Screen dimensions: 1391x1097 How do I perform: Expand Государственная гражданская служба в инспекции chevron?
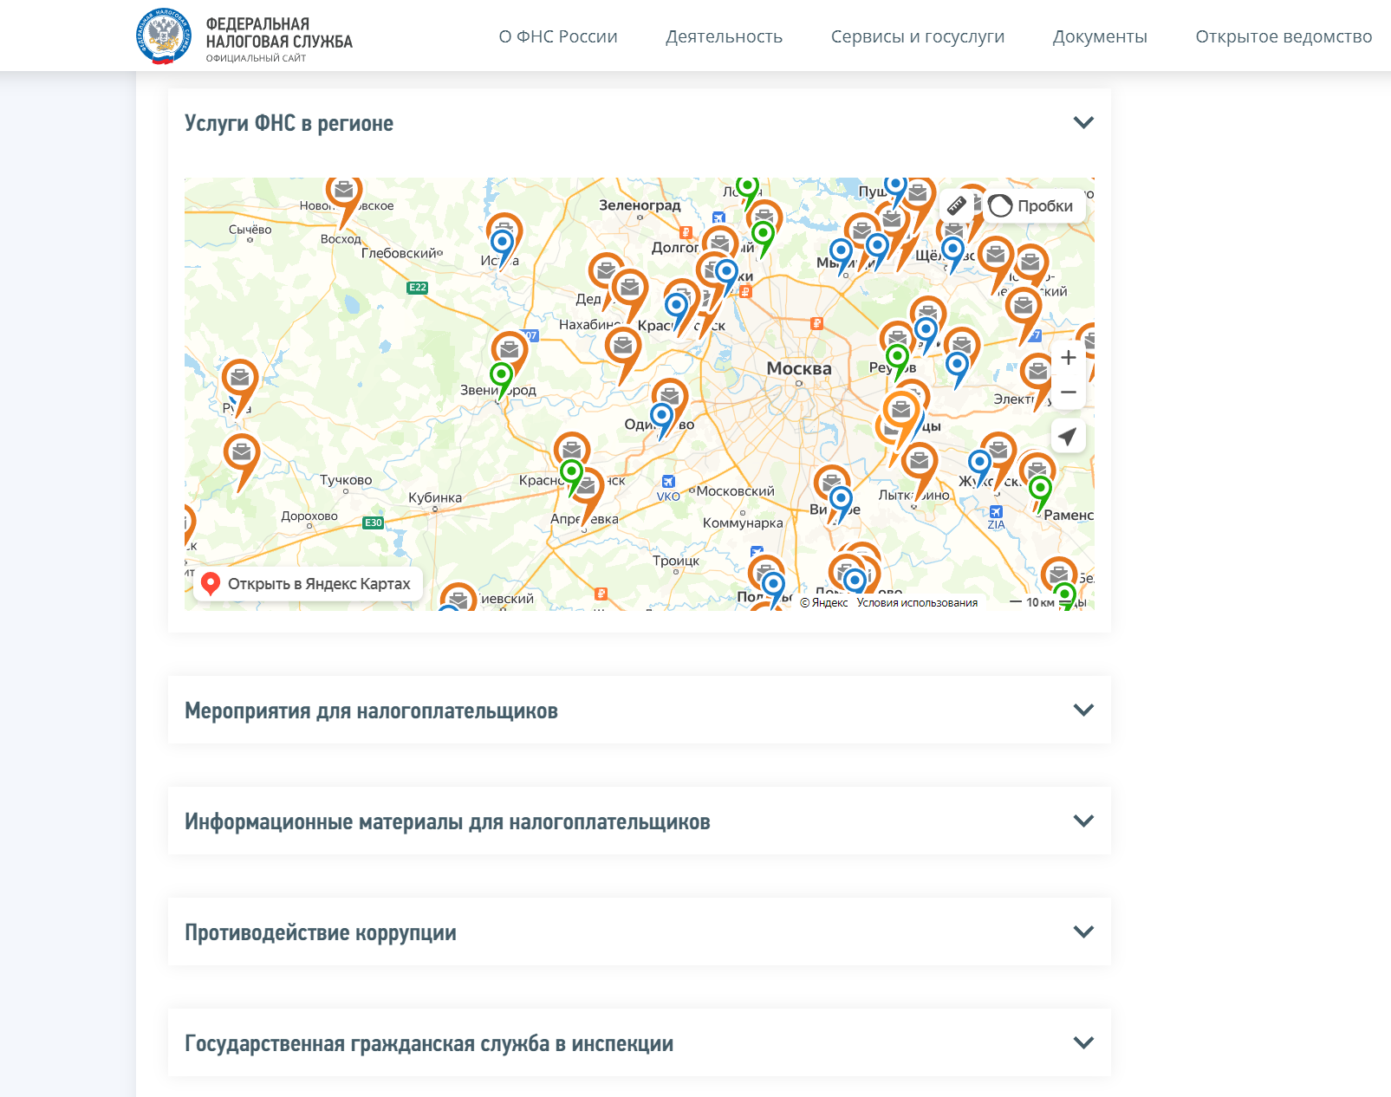click(x=1083, y=1042)
